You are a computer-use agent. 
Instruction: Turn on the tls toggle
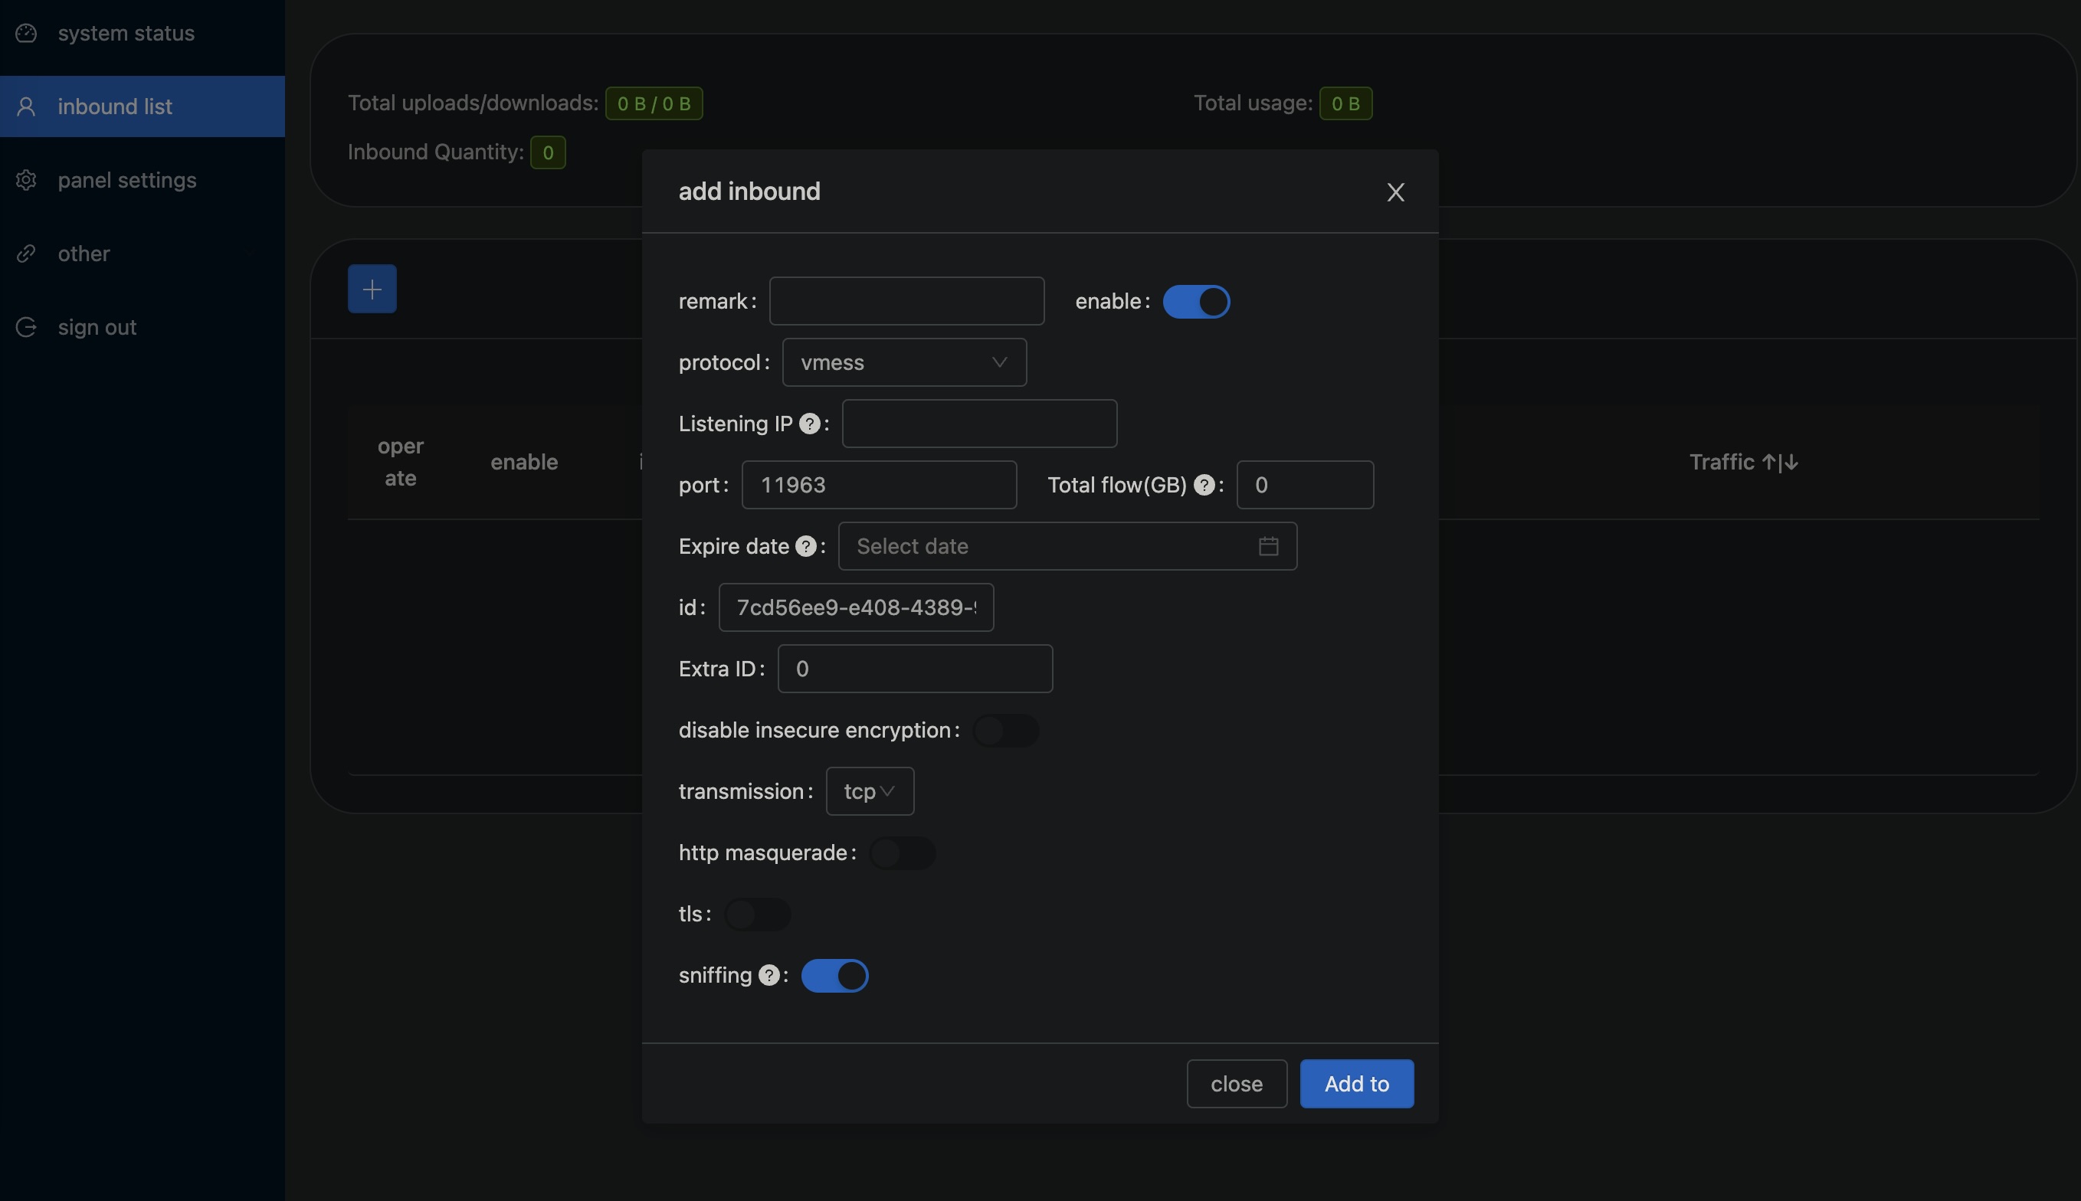tap(757, 914)
